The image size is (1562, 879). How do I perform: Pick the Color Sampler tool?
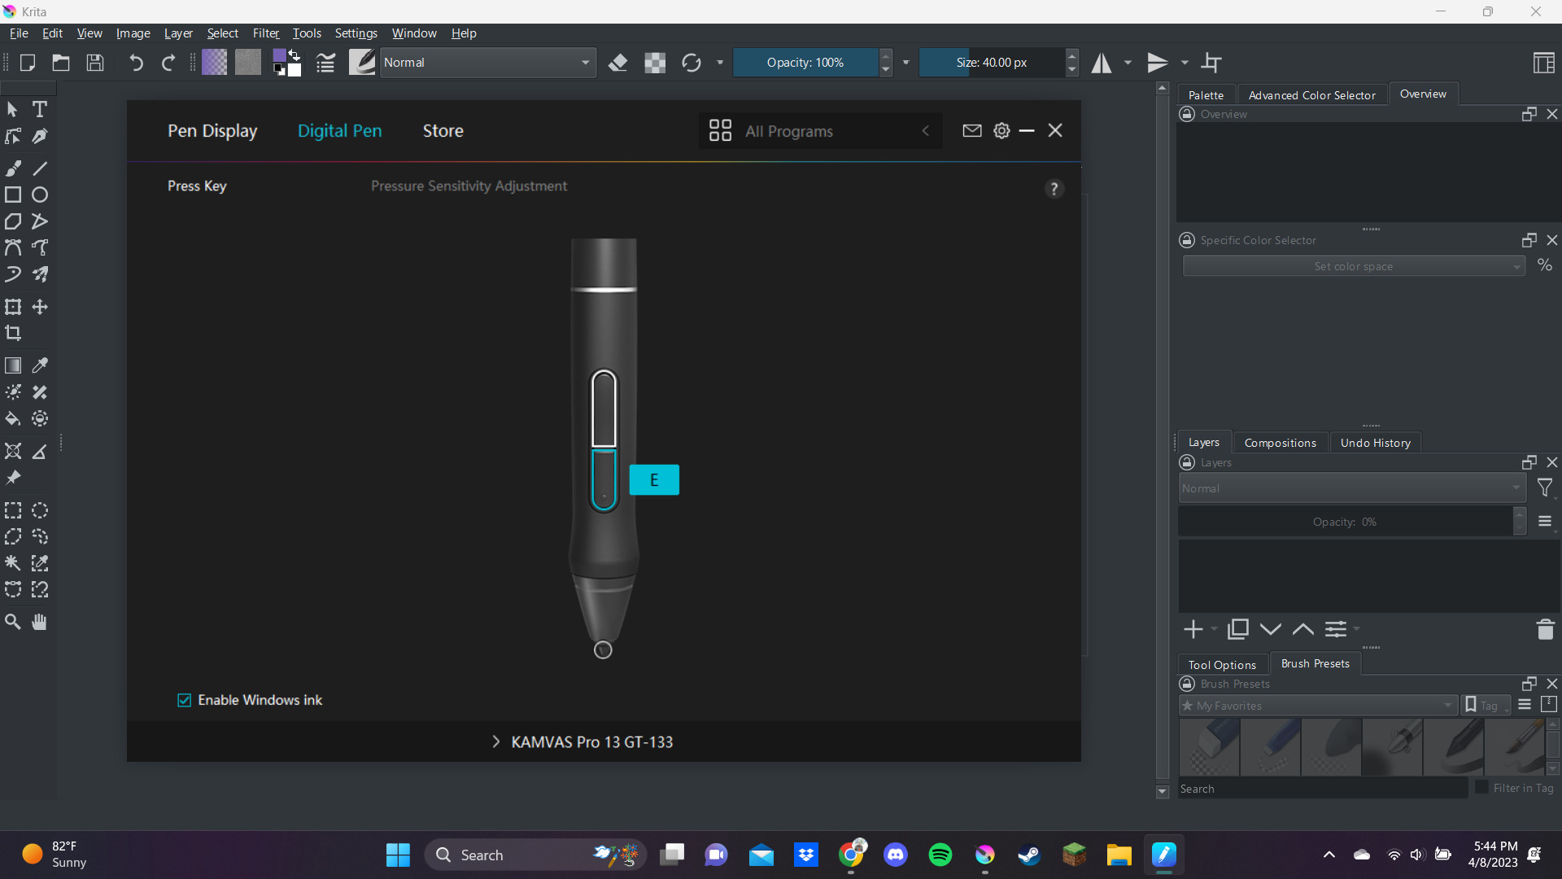pos(39,365)
